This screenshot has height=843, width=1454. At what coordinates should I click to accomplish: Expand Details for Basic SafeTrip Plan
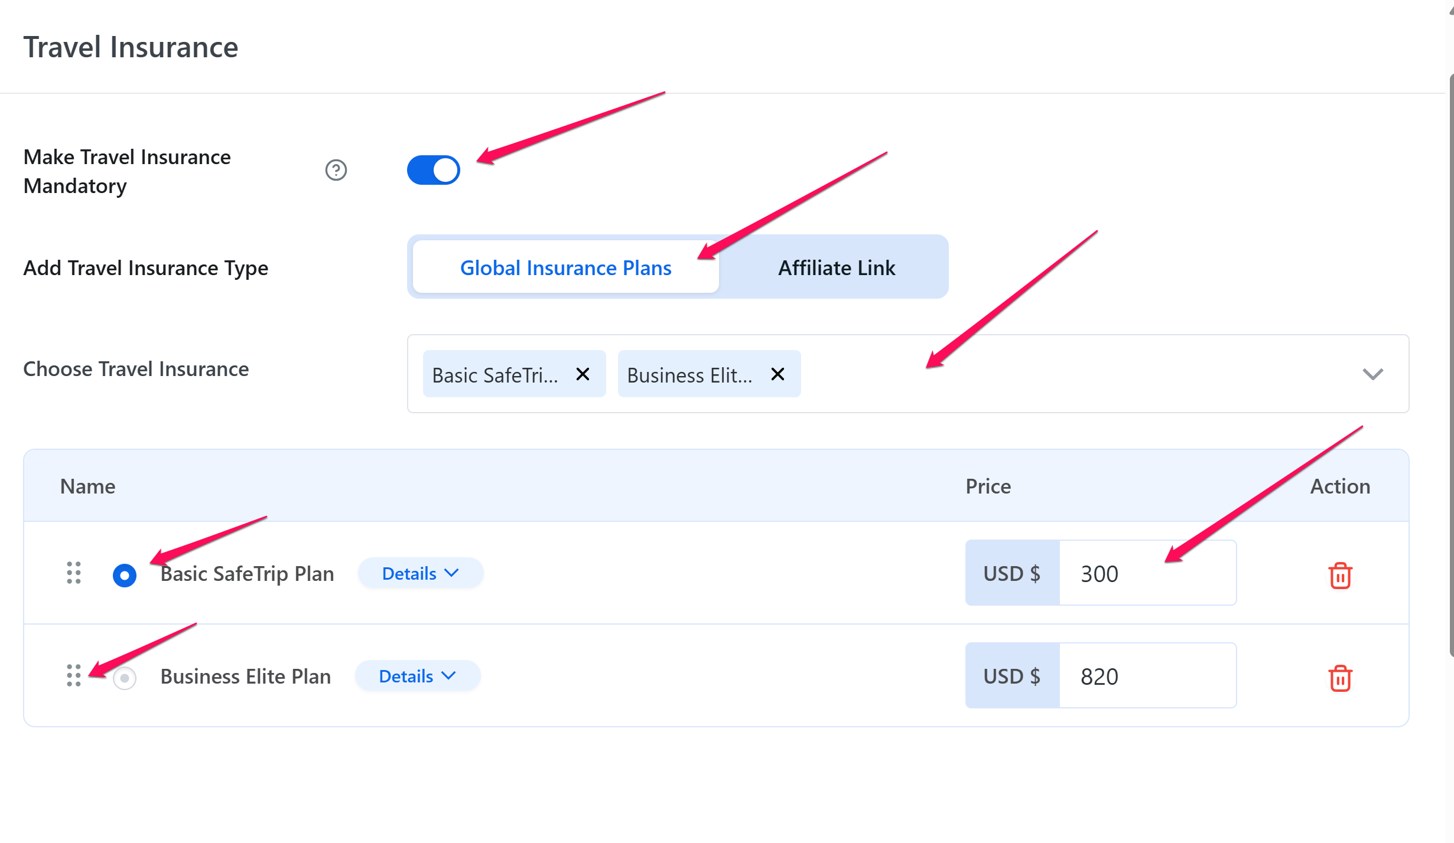point(420,574)
